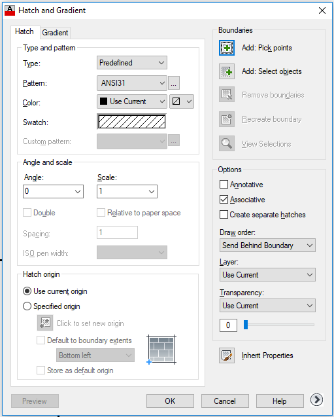Viewport: 334px width, 417px height.
Task: Select the Specified origin radio button
Action: coord(27,306)
